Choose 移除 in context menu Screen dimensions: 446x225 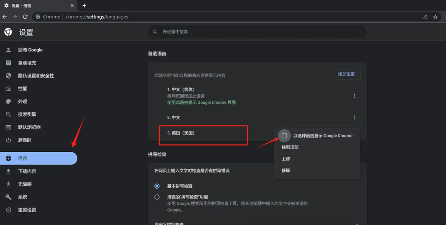click(x=286, y=170)
